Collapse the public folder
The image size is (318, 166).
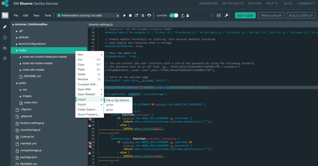coord(17,83)
